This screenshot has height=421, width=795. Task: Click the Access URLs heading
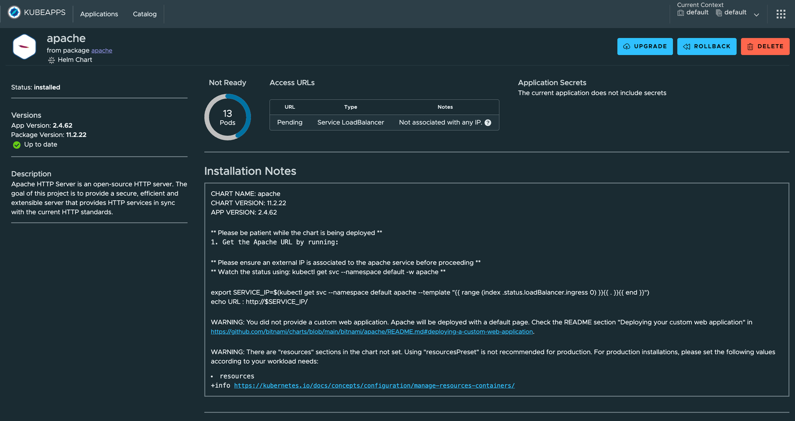[292, 82]
